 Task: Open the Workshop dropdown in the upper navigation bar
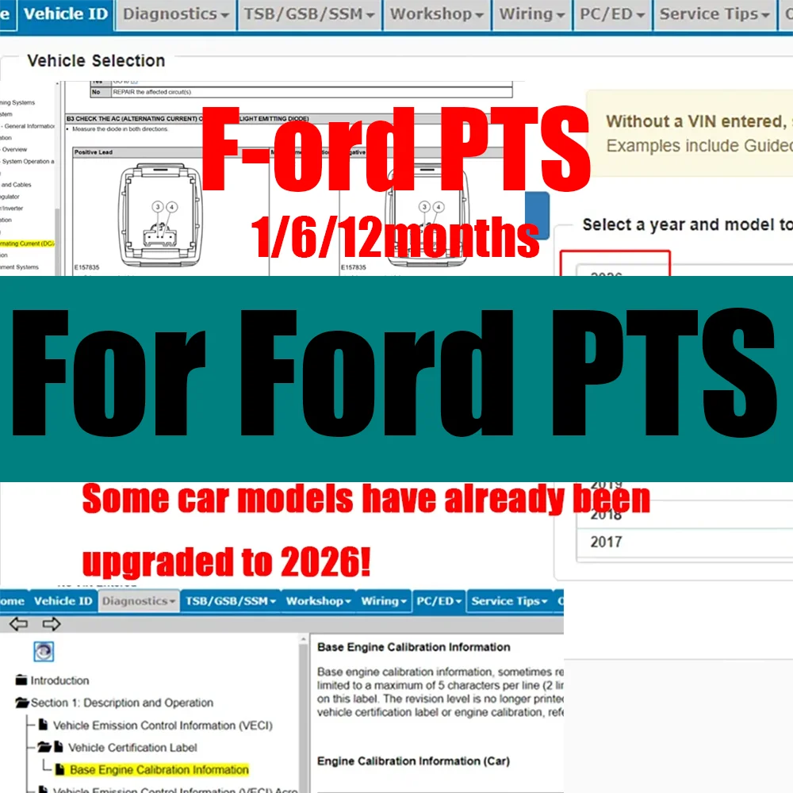(437, 14)
